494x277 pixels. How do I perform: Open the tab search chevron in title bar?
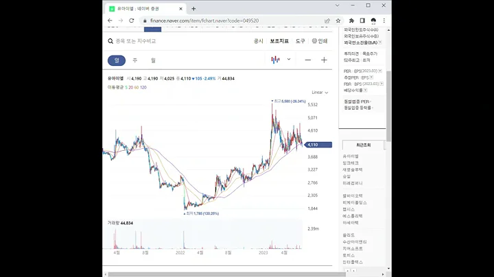pyautogui.click(x=337, y=5)
